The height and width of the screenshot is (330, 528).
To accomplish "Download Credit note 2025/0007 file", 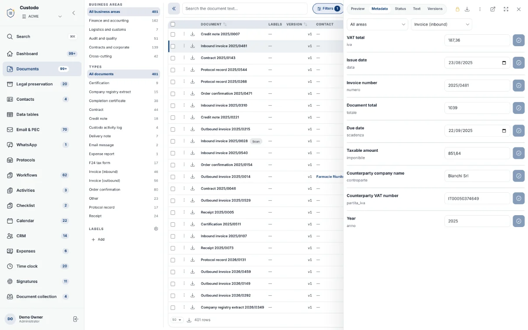I will (192, 34).
